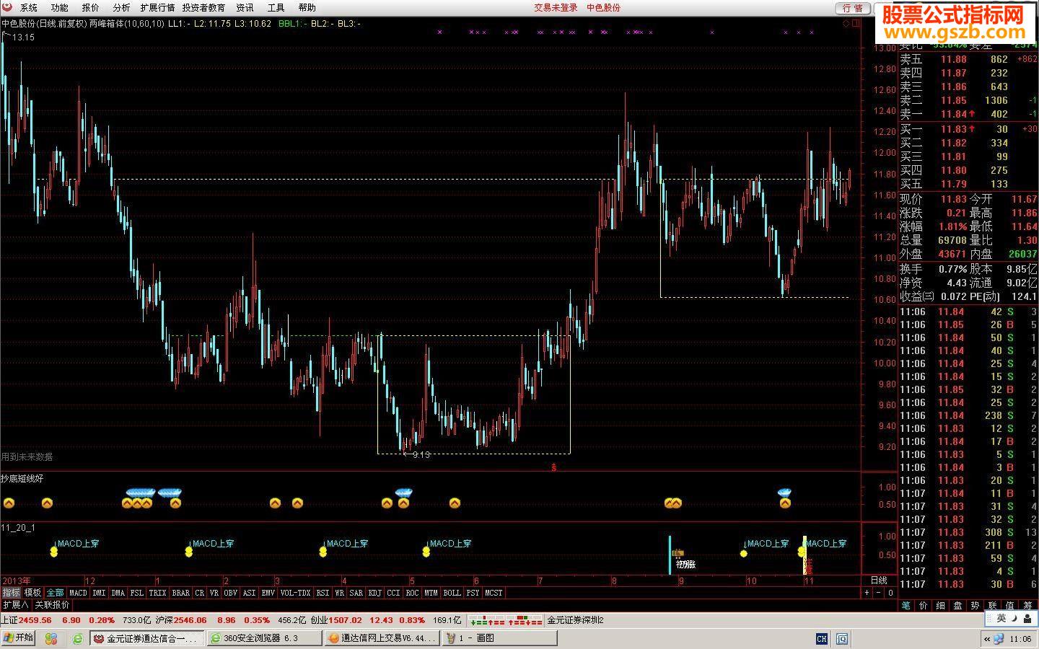Click the red and green market-status icon

[x=504, y=620]
